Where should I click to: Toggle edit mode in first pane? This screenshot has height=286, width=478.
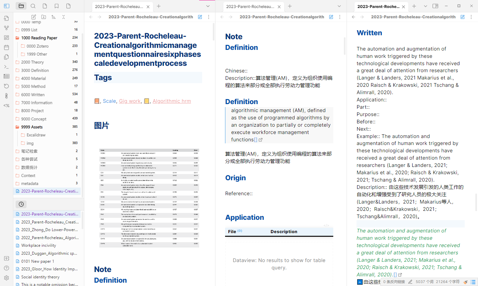pos(200,17)
